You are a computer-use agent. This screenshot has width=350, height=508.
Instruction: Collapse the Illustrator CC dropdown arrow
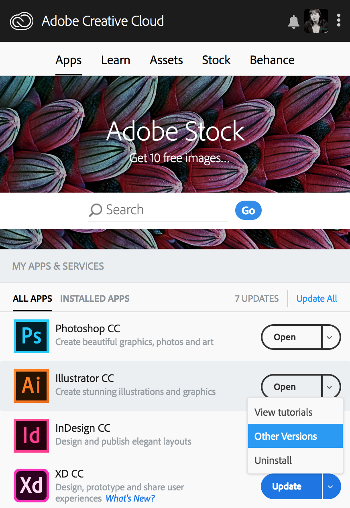330,387
